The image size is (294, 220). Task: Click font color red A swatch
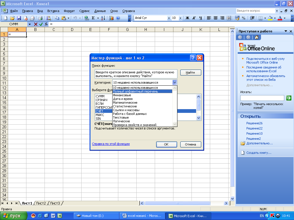click(x=280, y=18)
